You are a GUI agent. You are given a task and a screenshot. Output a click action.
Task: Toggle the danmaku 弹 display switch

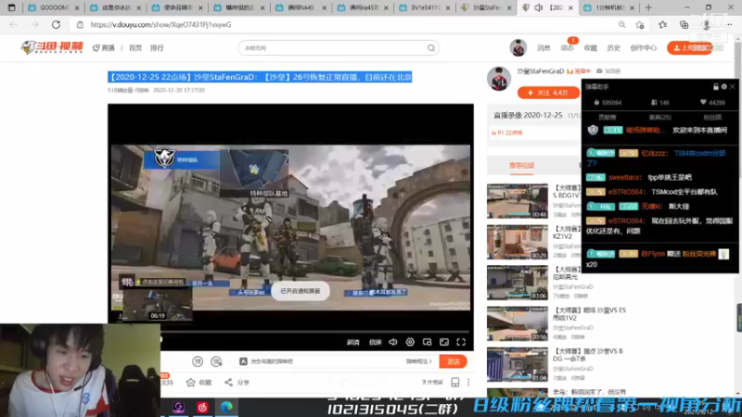198,361
